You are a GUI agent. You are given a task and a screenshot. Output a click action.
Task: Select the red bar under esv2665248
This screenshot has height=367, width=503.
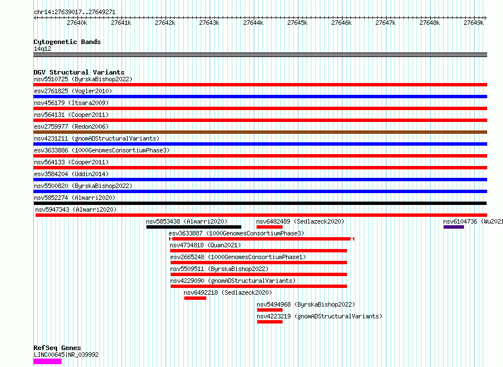(258, 263)
